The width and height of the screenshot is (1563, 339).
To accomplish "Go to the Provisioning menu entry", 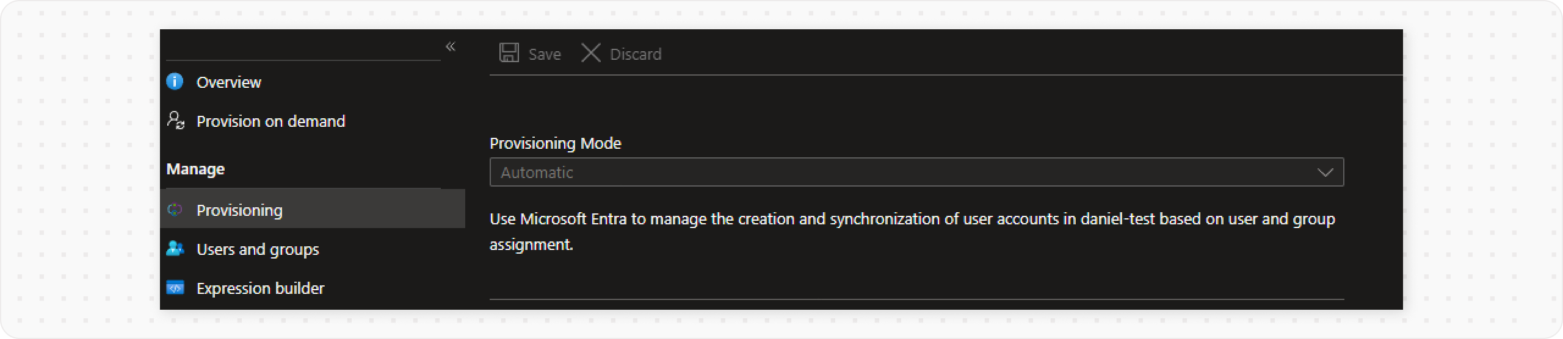I will point(239,210).
